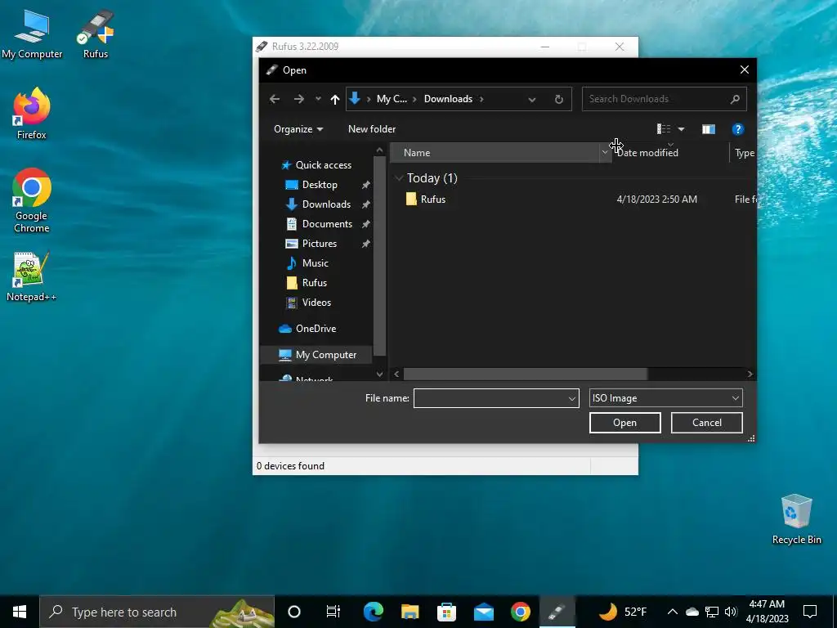The image size is (837, 628).
Task: Open Rufus desktop shortcut
Action: (x=96, y=34)
